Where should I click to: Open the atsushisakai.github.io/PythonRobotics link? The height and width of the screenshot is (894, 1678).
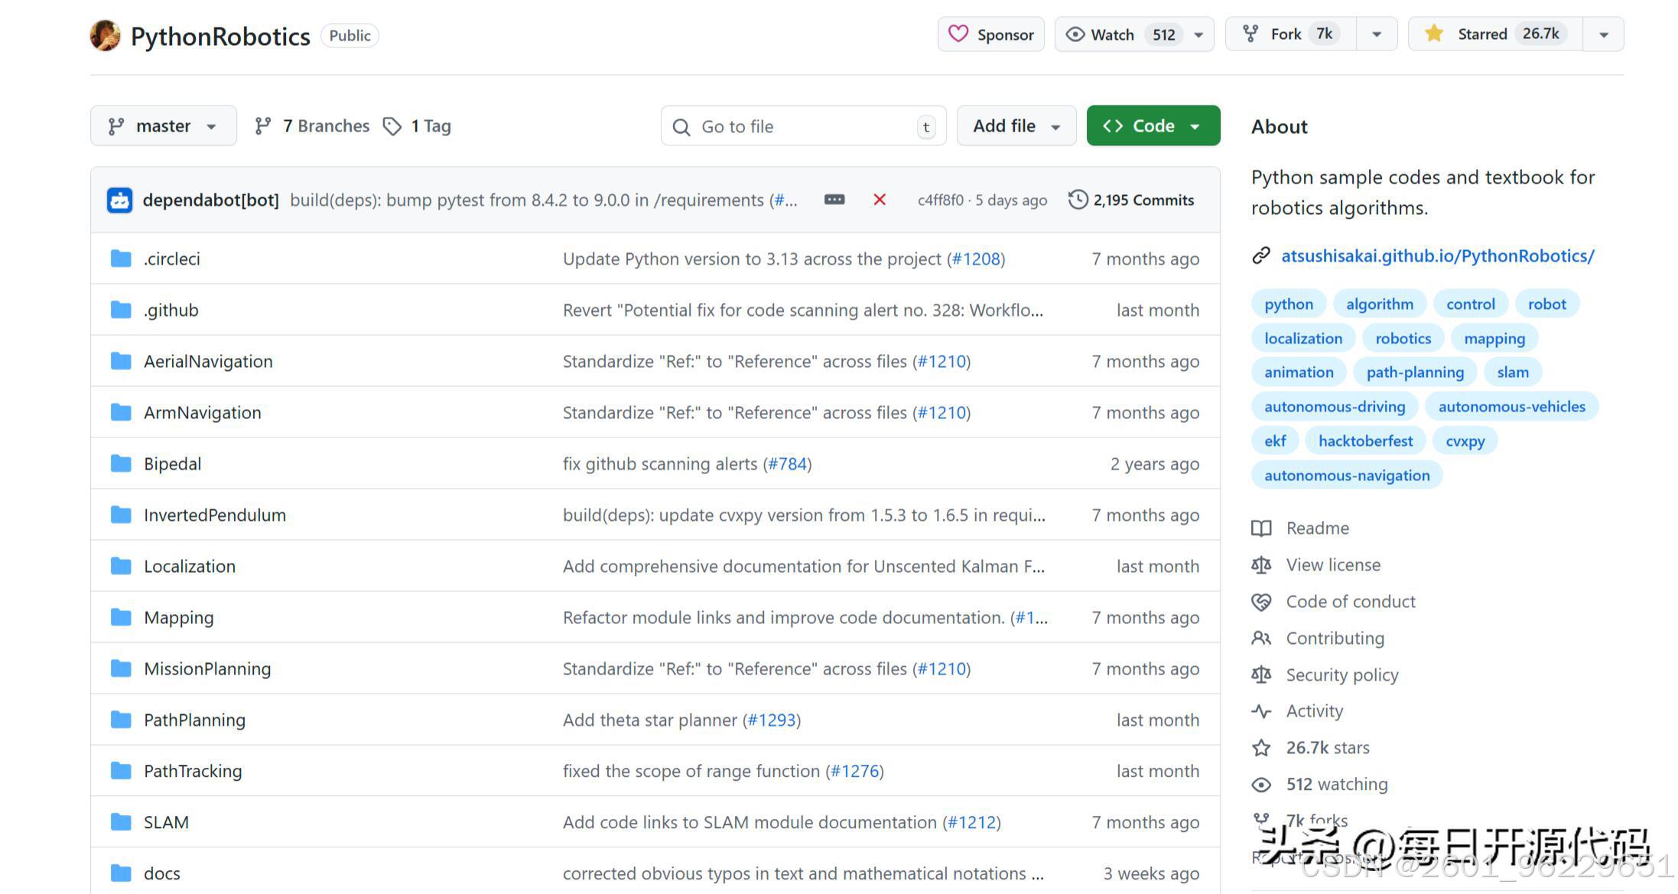(x=1438, y=255)
